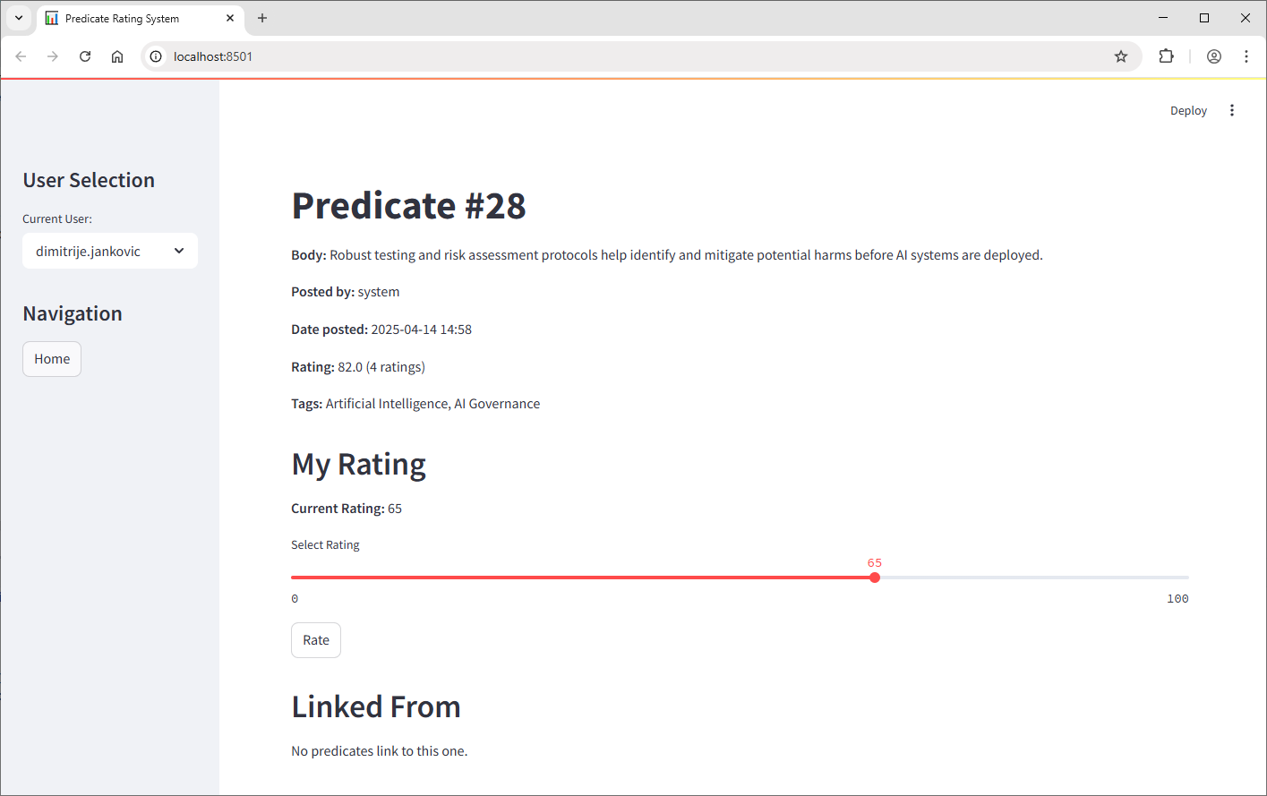View site information icon in address bar
This screenshot has height=796, width=1267.
pyautogui.click(x=156, y=56)
